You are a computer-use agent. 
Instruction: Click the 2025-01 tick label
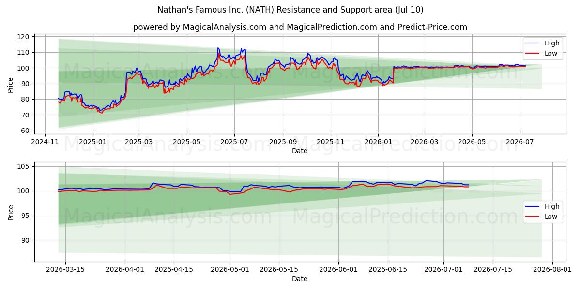coord(92,142)
